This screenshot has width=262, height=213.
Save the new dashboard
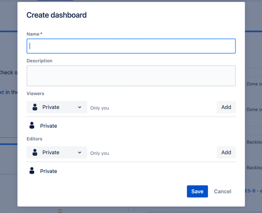pyautogui.click(x=197, y=192)
